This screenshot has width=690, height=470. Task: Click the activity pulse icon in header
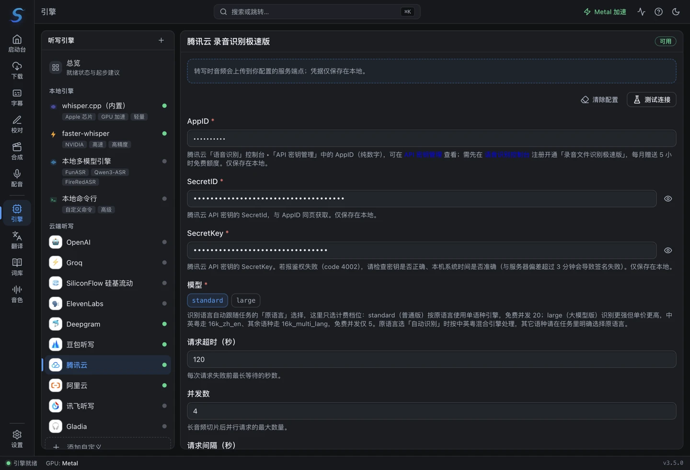641,12
